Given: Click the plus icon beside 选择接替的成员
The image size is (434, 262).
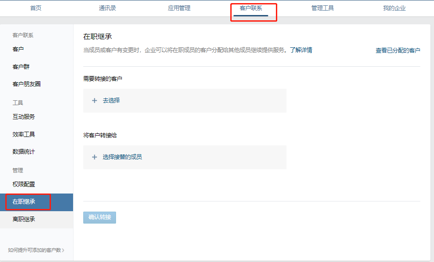Looking at the screenshot, I should tap(94, 157).
